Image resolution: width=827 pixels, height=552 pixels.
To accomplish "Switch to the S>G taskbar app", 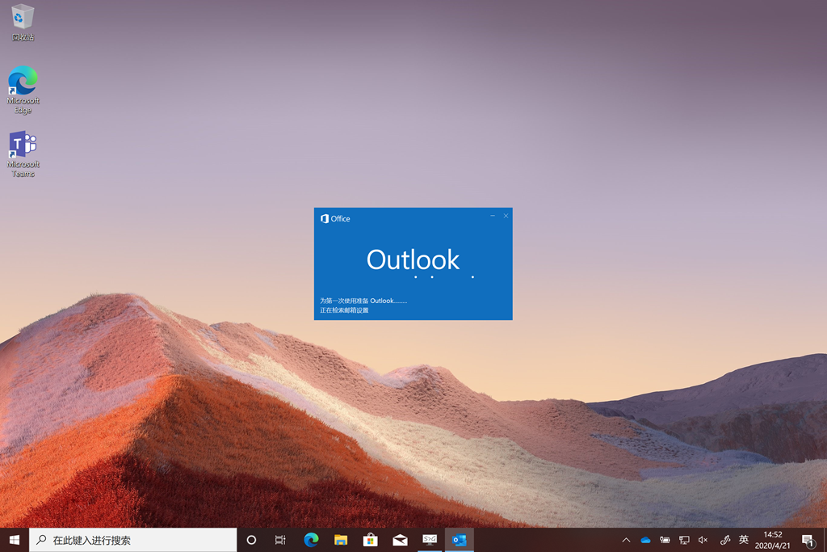I will tap(430, 540).
